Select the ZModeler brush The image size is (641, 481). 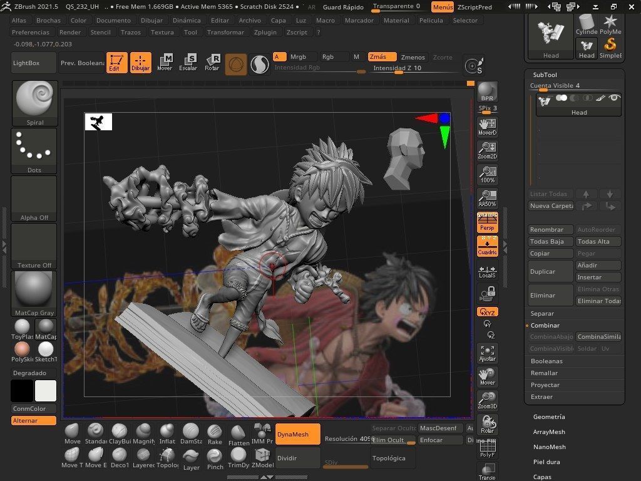pyautogui.click(x=262, y=458)
